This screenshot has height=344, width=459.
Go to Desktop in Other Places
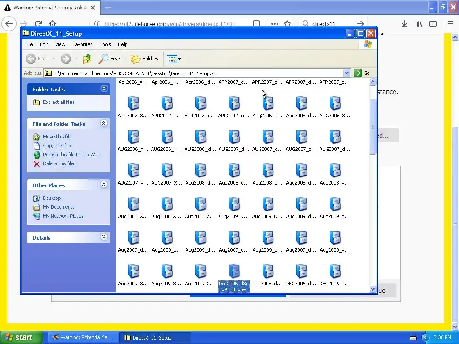pos(52,198)
